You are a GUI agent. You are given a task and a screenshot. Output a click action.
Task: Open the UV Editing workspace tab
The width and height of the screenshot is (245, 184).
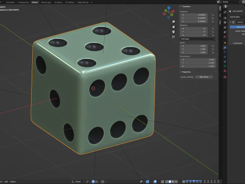(69, 3)
